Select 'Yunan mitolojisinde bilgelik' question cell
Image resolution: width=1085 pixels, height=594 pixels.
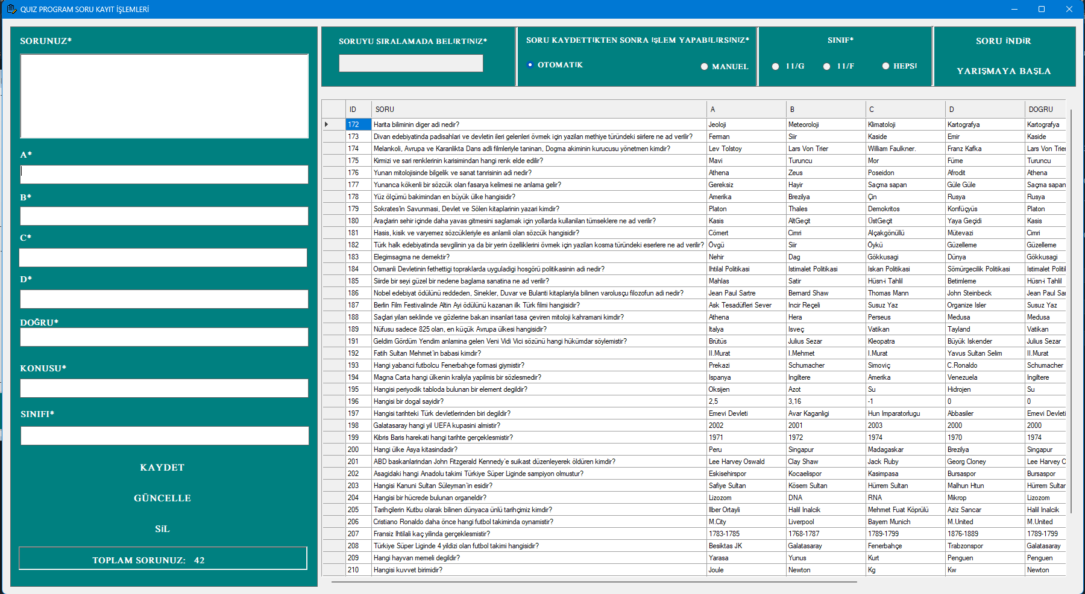click(x=539, y=173)
